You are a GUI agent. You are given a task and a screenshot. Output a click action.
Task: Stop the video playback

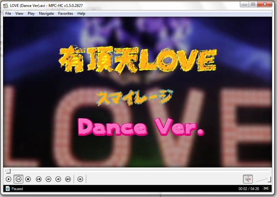pos(28,179)
